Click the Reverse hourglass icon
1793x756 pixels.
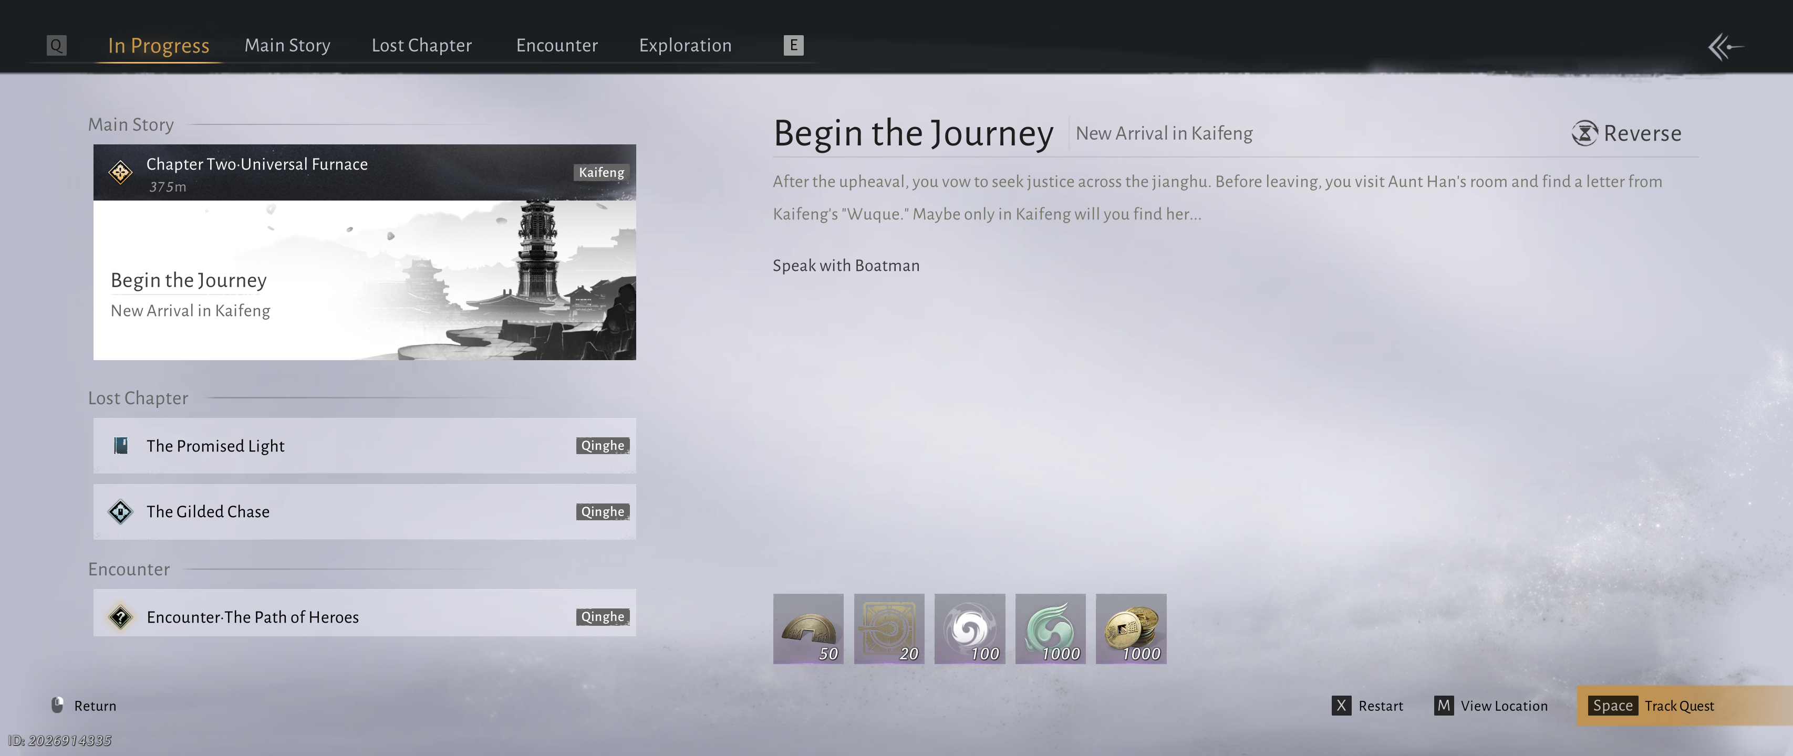click(1584, 133)
